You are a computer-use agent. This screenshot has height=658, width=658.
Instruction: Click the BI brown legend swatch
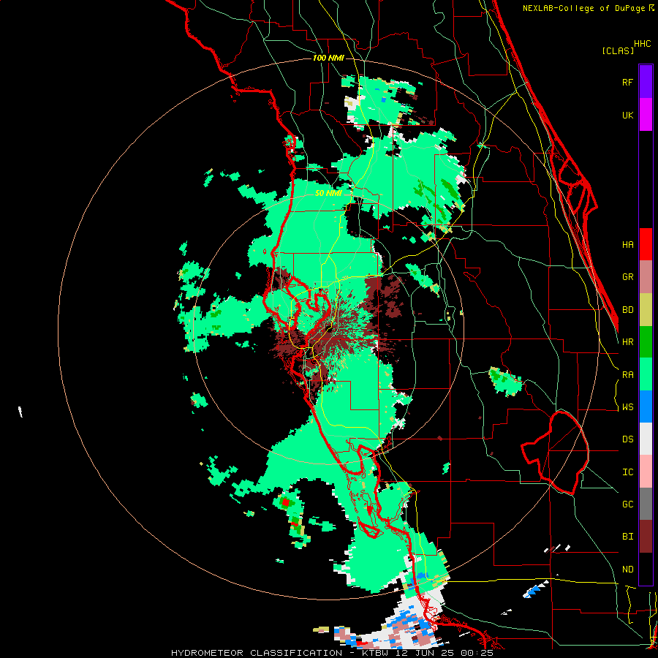[x=646, y=537]
